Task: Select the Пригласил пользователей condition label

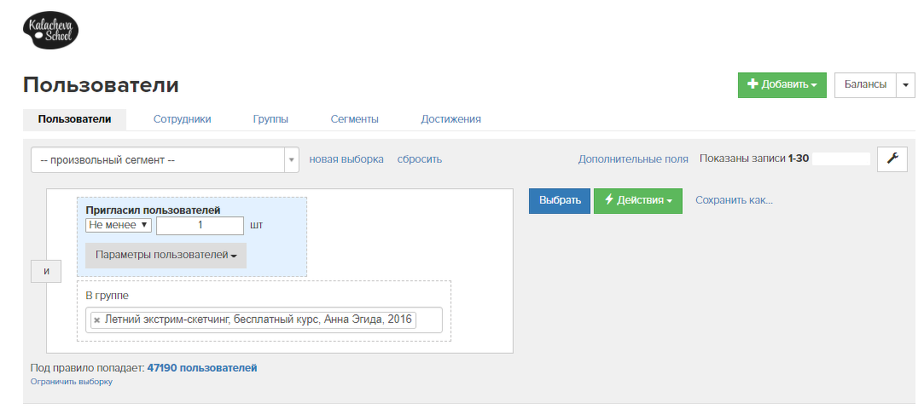Action: point(154,210)
